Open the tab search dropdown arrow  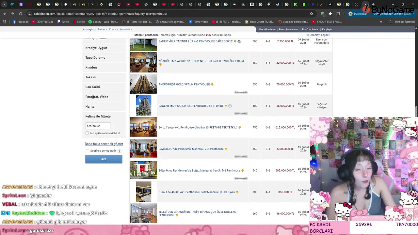pos(4,5)
